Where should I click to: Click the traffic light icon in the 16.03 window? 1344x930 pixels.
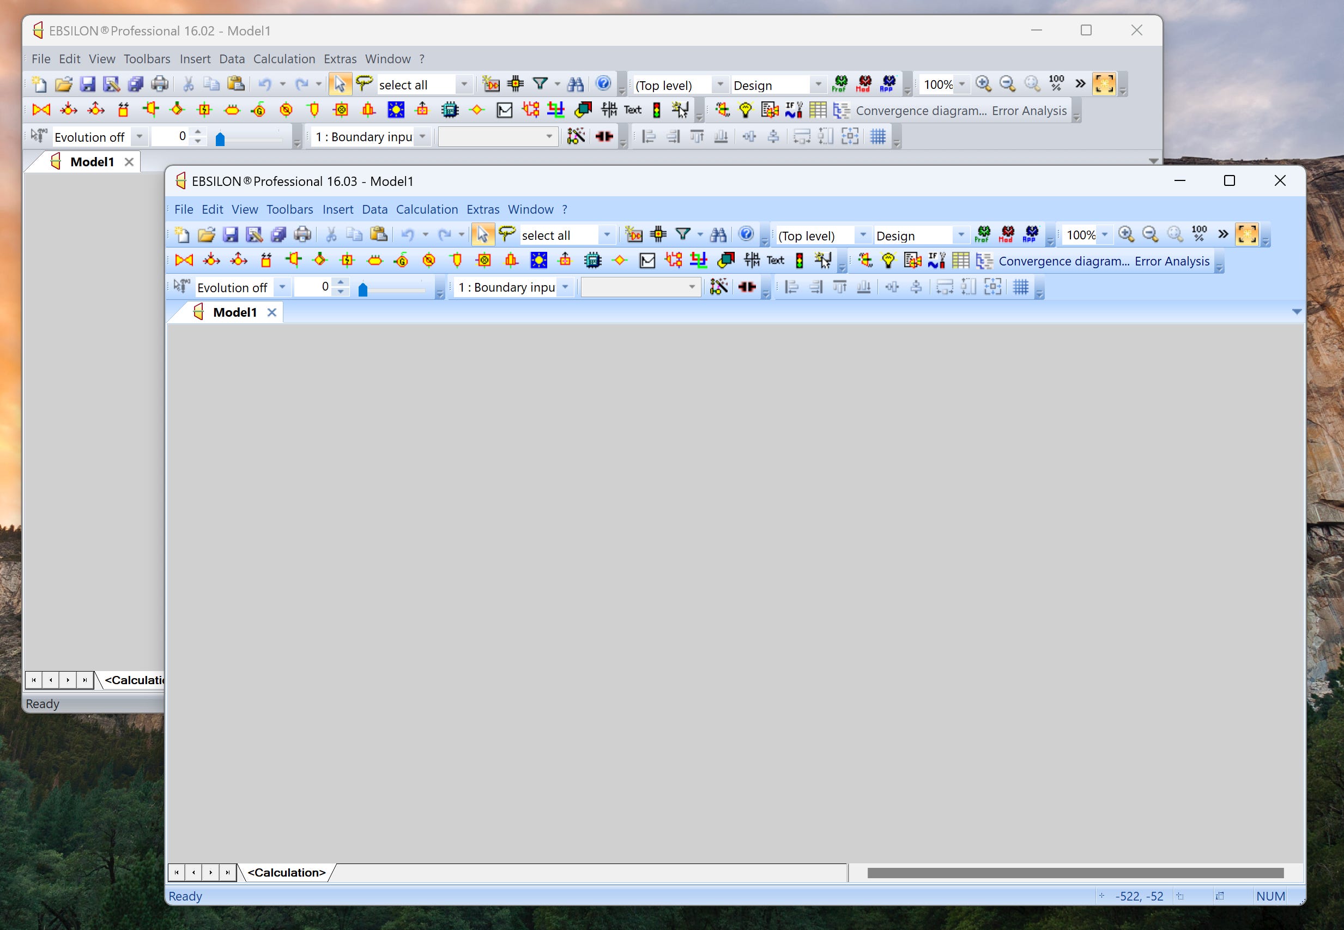click(x=800, y=261)
